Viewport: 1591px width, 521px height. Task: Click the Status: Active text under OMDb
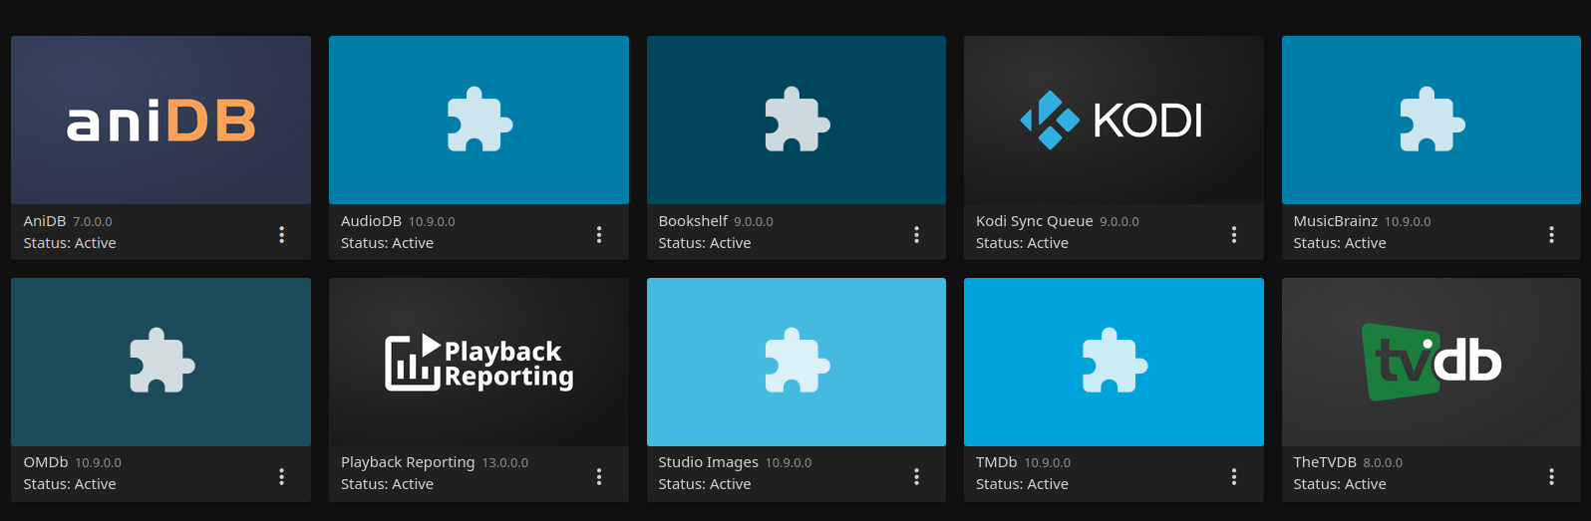pyautogui.click(x=70, y=484)
